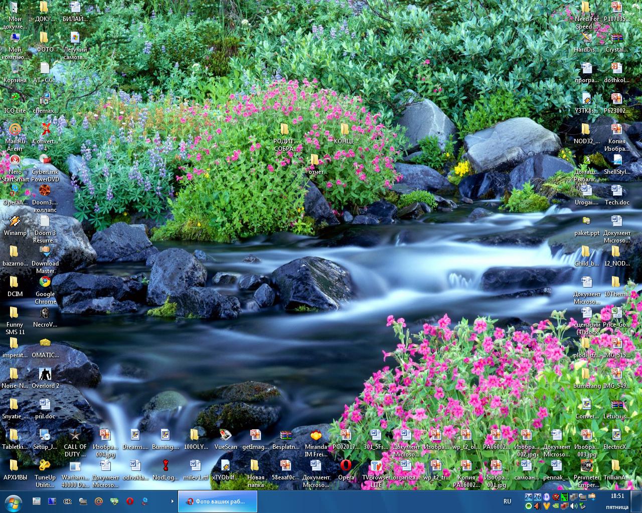Open the Miranda IM desktop shortcut
Viewport: 642px width, 513px height.
coord(316,443)
